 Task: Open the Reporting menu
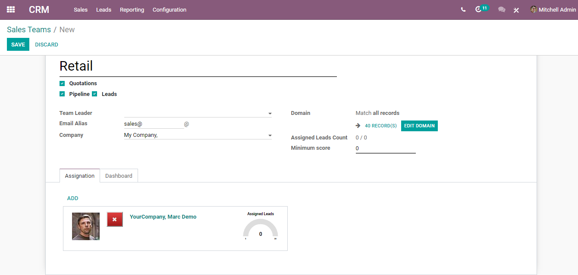click(132, 9)
